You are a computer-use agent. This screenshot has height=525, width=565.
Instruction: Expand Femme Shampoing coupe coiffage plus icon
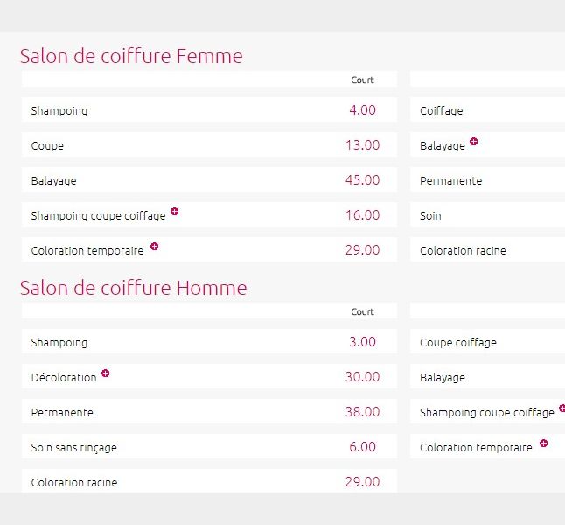click(175, 212)
